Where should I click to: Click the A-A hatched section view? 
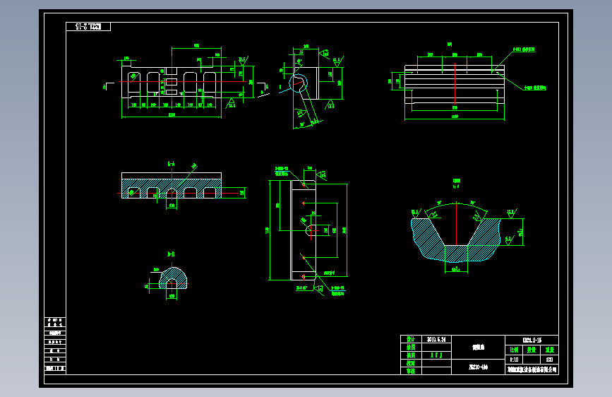coord(172,186)
